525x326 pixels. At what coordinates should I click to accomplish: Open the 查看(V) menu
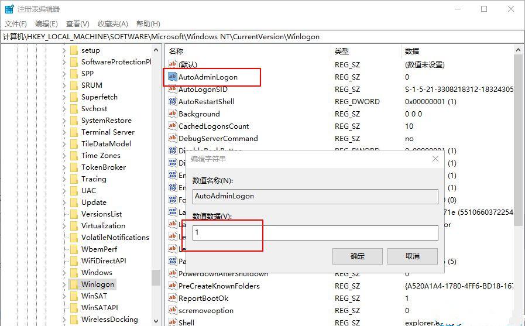click(77, 24)
